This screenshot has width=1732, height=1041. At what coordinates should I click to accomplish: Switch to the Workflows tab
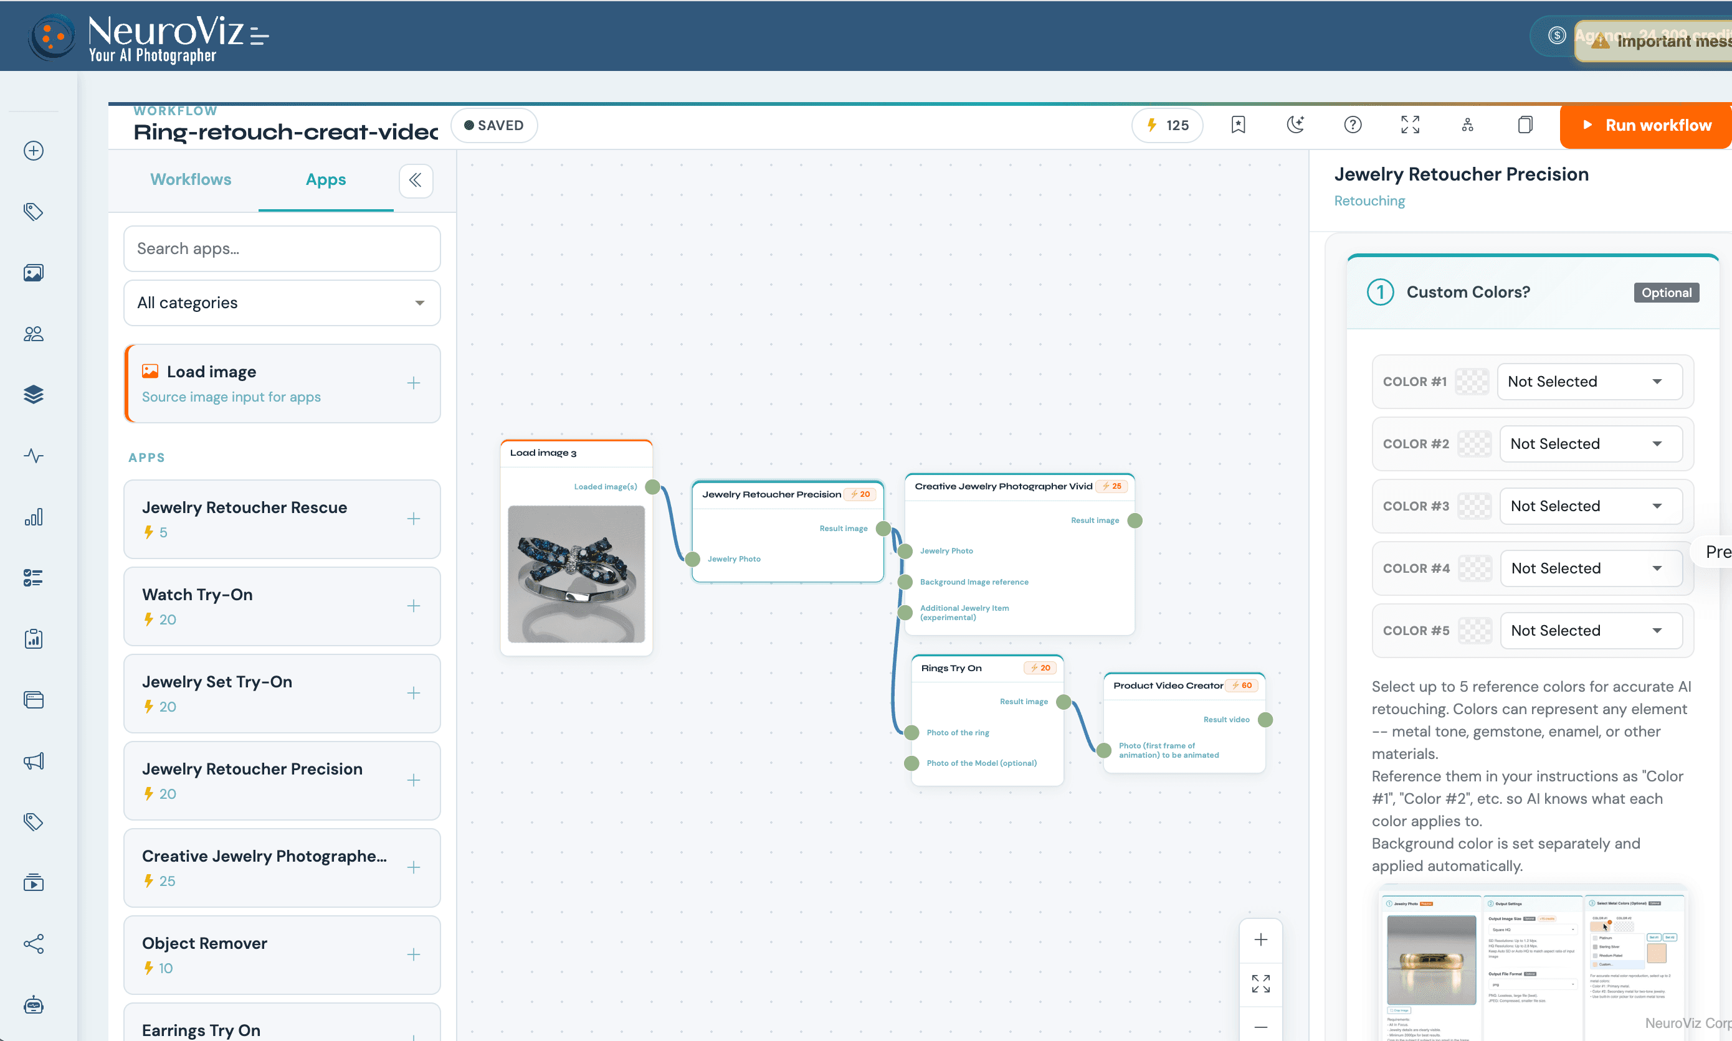pos(191,179)
